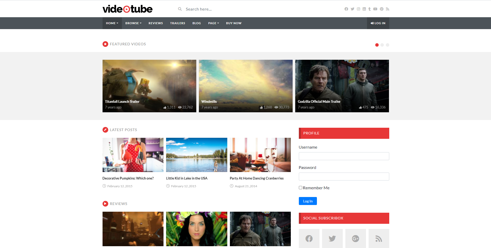Click the Windmills video title
Screen dimensions: 491x248
click(x=209, y=101)
